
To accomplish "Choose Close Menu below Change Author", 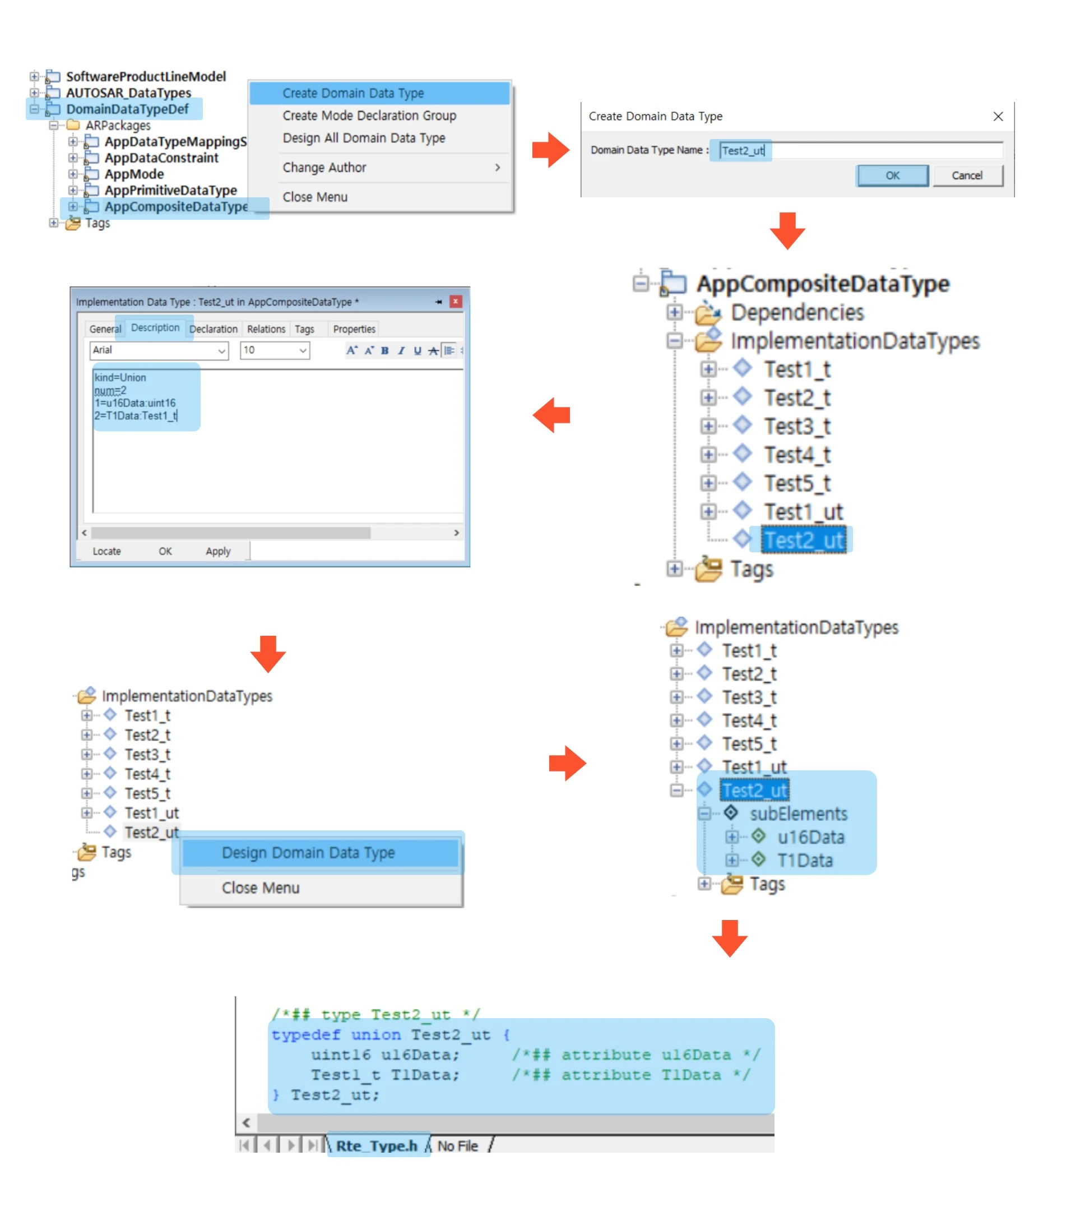I will [379, 197].
